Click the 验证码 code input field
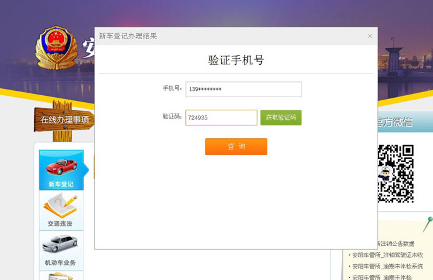 pyautogui.click(x=221, y=118)
